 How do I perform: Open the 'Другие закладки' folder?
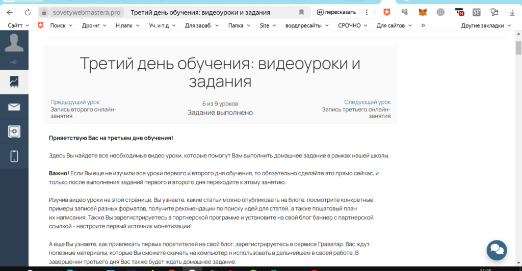tap(486, 25)
